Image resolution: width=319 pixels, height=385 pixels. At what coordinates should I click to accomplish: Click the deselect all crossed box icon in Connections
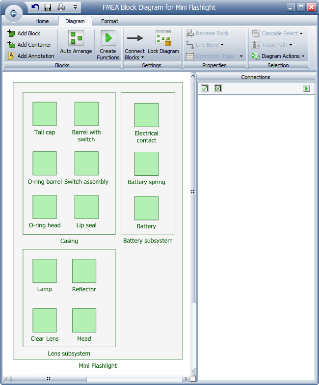pos(218,88)
